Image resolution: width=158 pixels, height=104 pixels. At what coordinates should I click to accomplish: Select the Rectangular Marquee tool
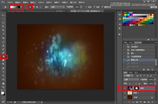click(x=3, y=19)
